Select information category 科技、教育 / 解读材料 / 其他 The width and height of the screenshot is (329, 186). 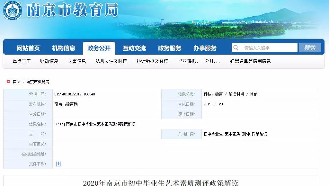230,94
